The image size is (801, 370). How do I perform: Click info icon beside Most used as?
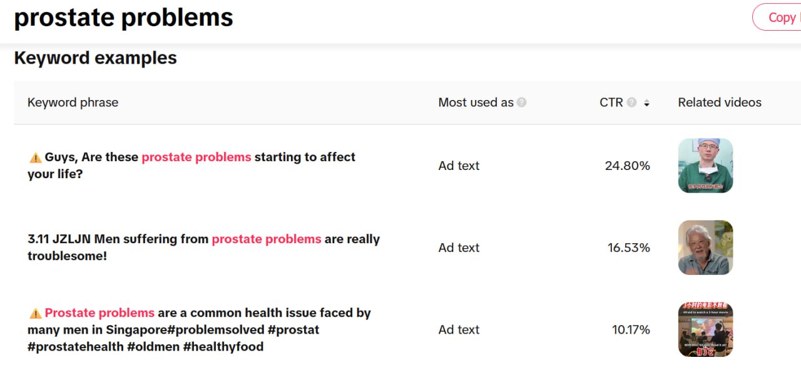[x=521, y=102]
